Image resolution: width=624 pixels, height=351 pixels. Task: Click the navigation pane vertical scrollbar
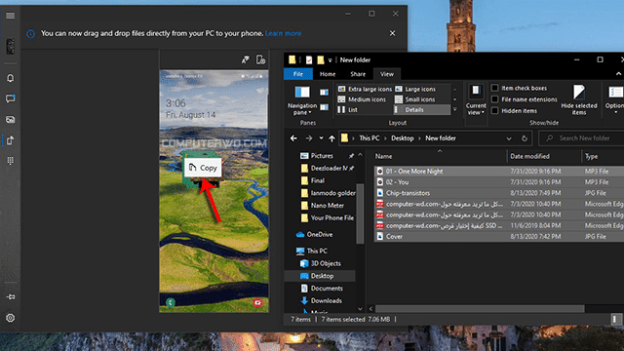click(360, 213)
